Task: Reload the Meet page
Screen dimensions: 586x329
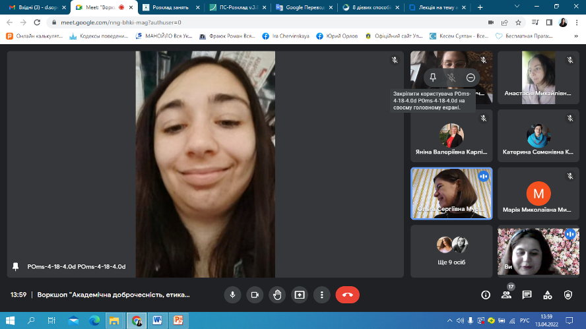Action: [37, 22]
